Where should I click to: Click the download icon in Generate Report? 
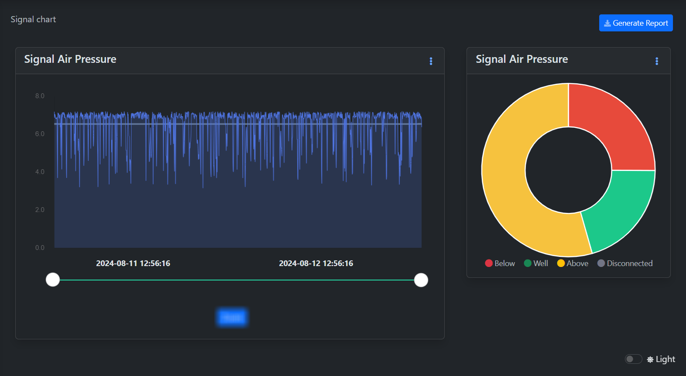coord(607,23)
